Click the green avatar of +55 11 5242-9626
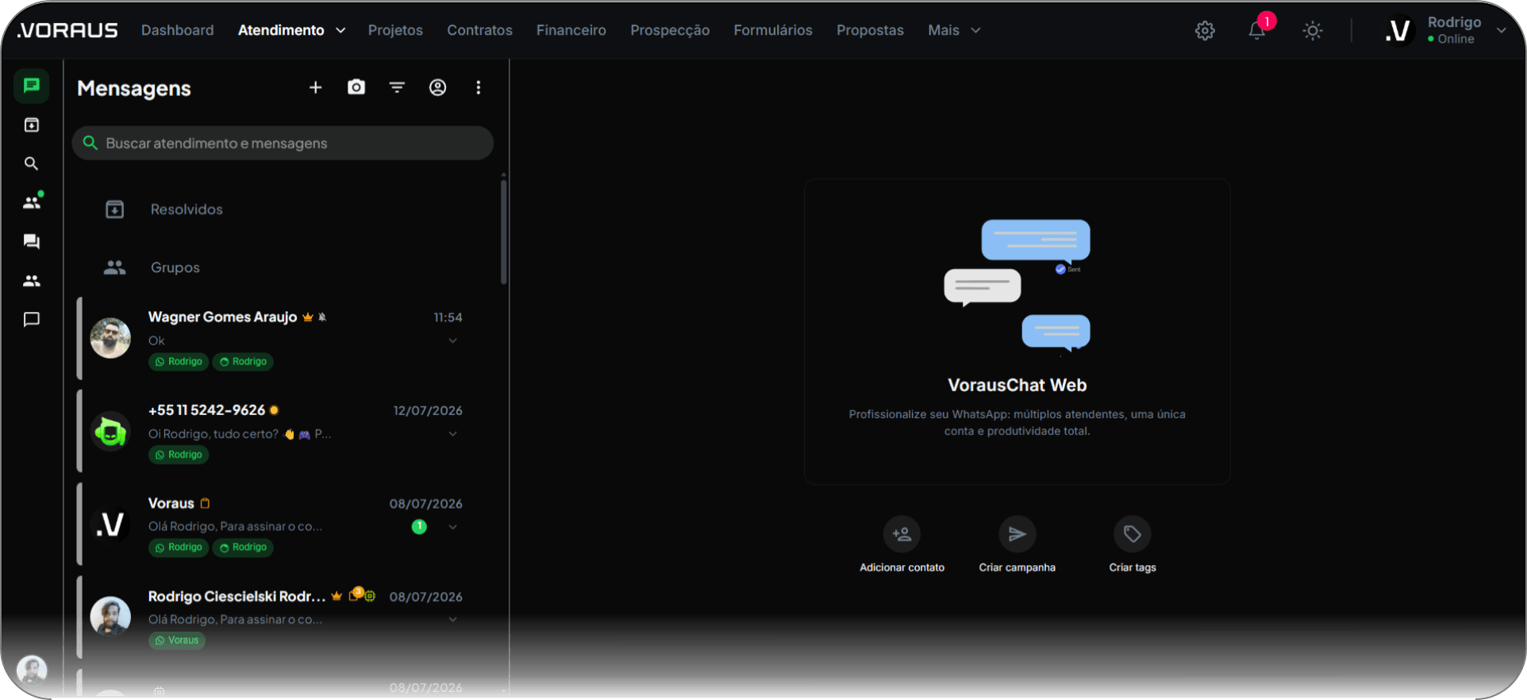Viewport: 1527px width, 700px height. tap(110, 431)
